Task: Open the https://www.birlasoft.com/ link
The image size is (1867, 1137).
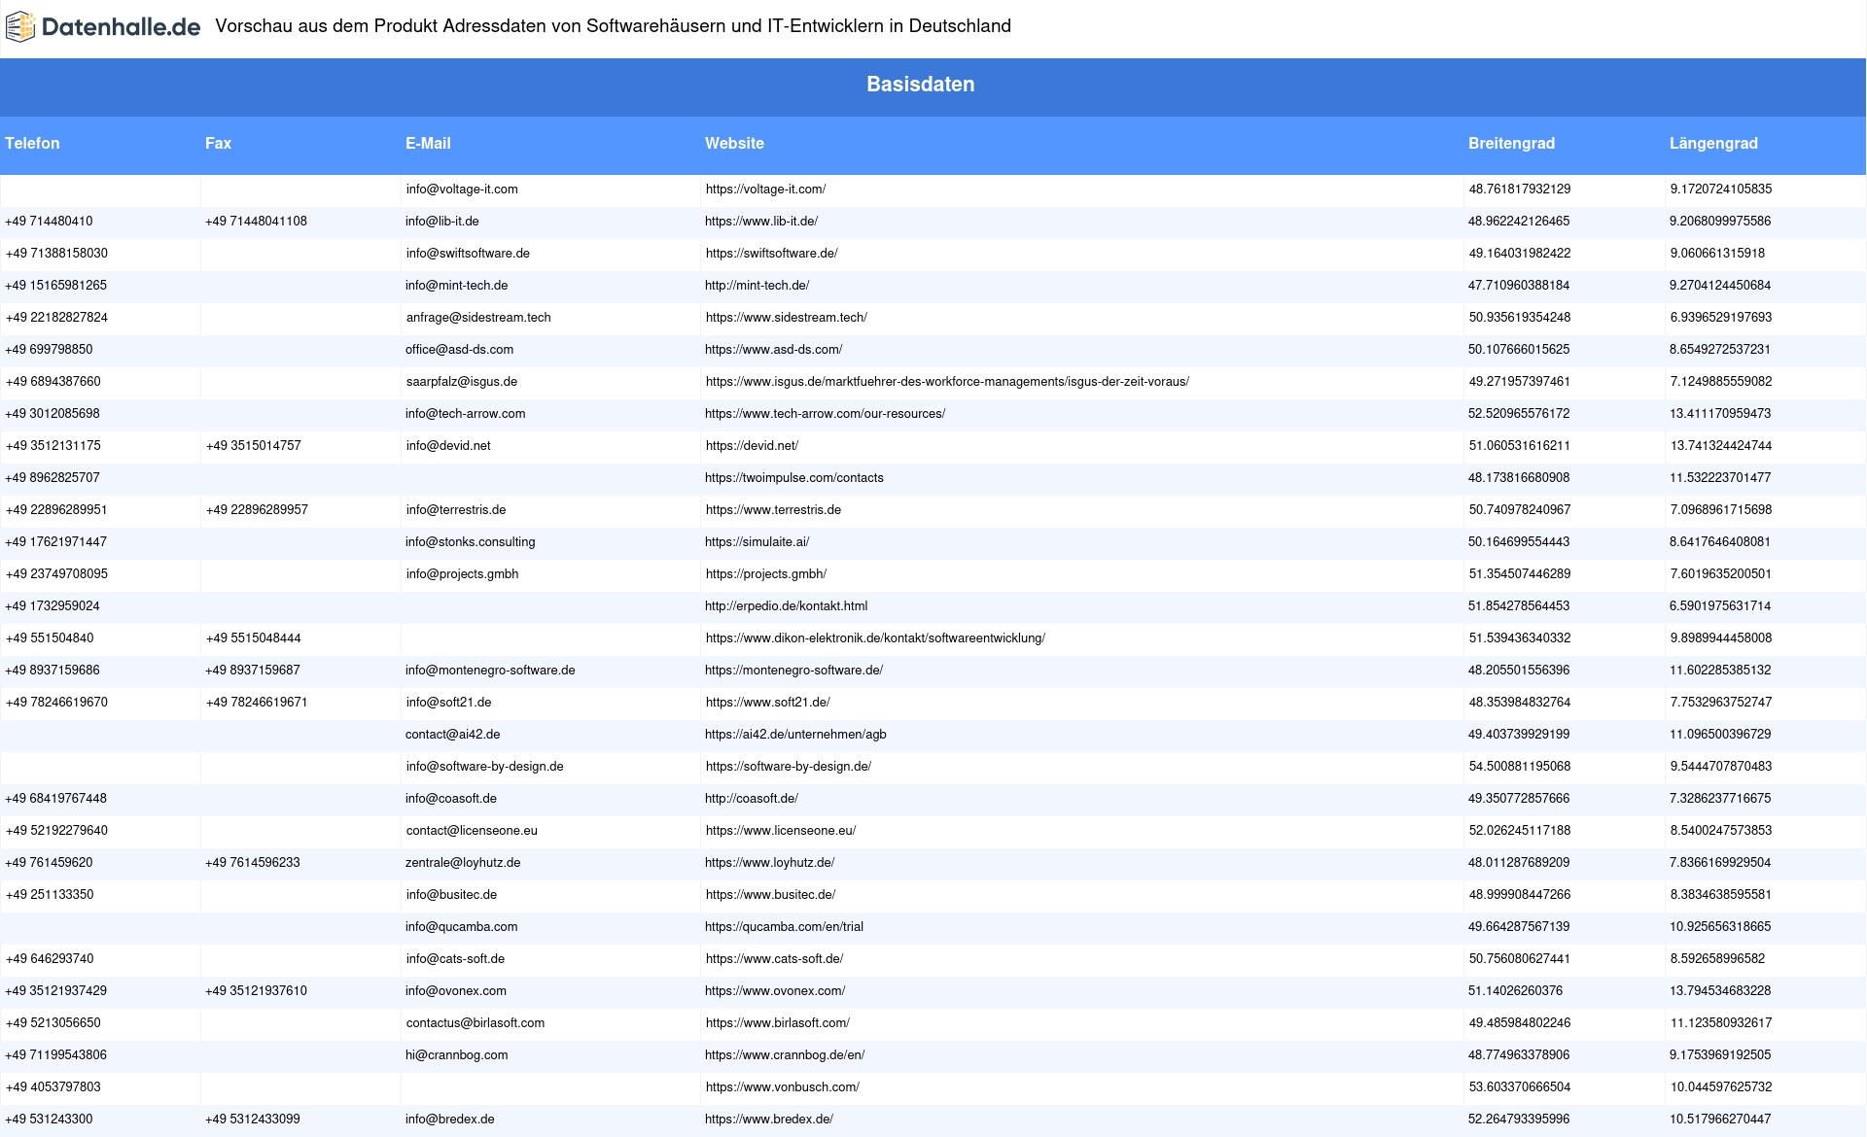Action: click(778, 1023)
